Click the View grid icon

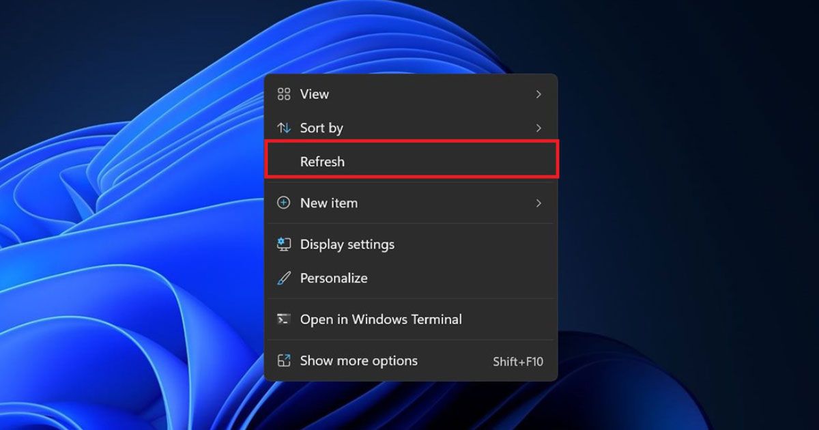(x=285, y=94)
